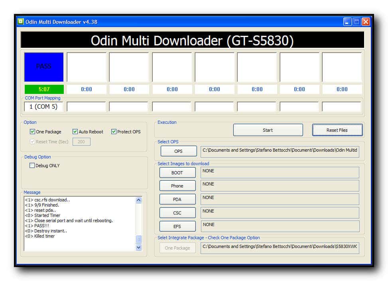Close the Odin Multi Downloader window

365,22
